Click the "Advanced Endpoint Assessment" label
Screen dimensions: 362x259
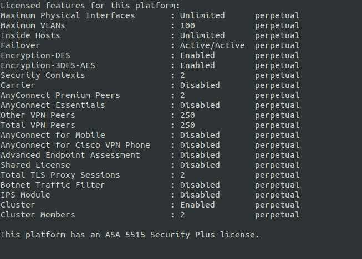tap(70, 155)
